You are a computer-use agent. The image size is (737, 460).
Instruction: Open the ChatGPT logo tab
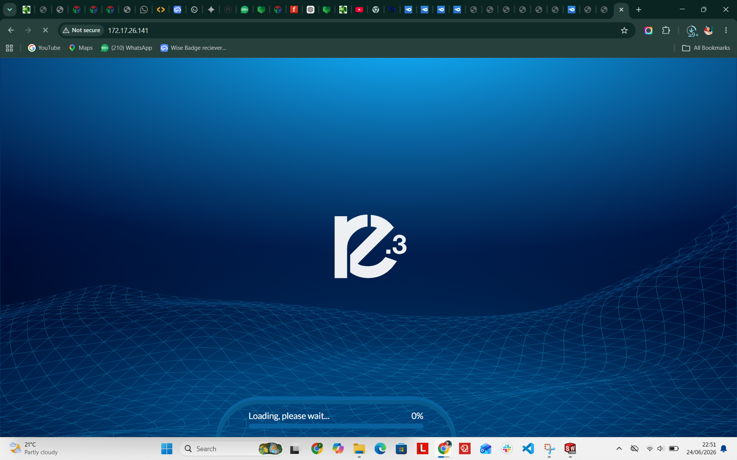[311, 10]
